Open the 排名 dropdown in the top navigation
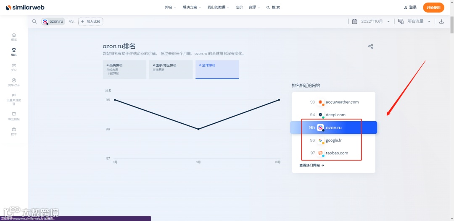The height and width of the screenshot is (221, 454). tap(171, 8)
